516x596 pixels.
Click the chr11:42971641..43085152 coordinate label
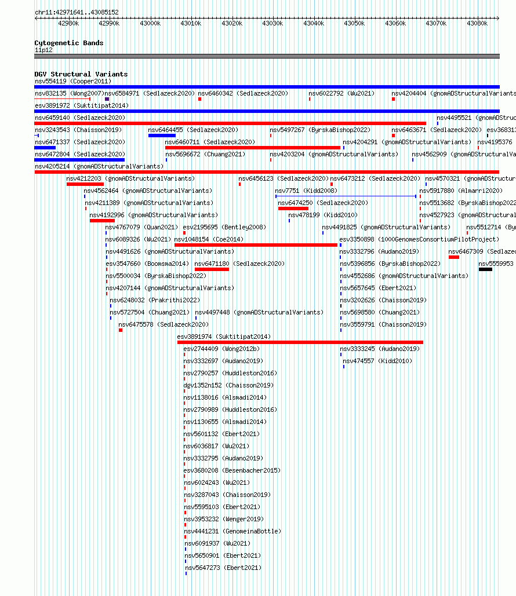[x=77, y=12]
